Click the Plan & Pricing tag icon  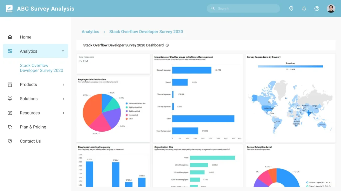click(x=10, y=127)
